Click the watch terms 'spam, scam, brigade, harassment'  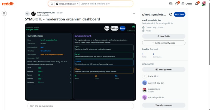click(52, 55)
